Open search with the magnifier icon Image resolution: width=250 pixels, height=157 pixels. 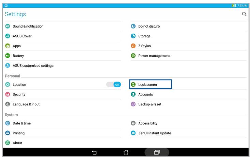point(244,14)
